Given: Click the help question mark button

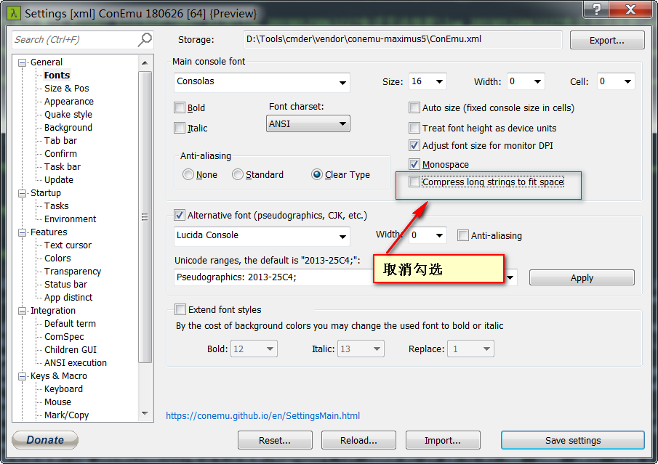Looking at the screenshot, I should [596, 9].
